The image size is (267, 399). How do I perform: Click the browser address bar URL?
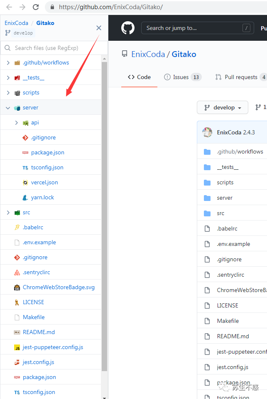(x=111, y=7)
